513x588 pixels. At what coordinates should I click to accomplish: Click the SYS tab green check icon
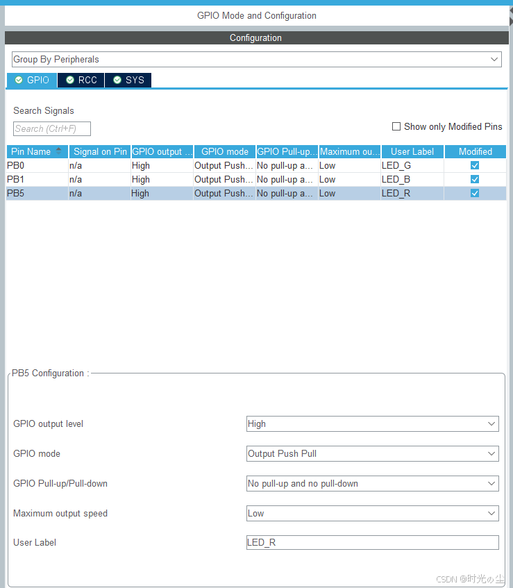tap(117, 80)
